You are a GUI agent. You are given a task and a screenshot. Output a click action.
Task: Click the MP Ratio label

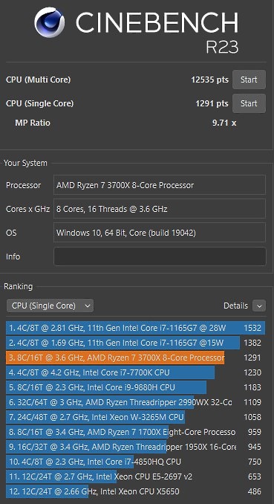coord(33,123)
